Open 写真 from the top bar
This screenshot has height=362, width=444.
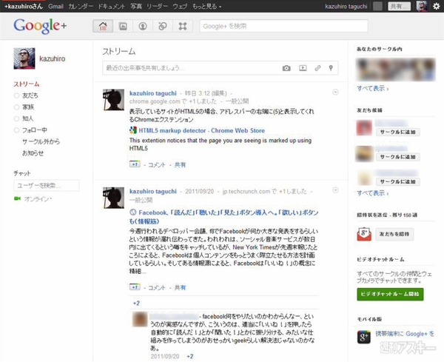136,6
